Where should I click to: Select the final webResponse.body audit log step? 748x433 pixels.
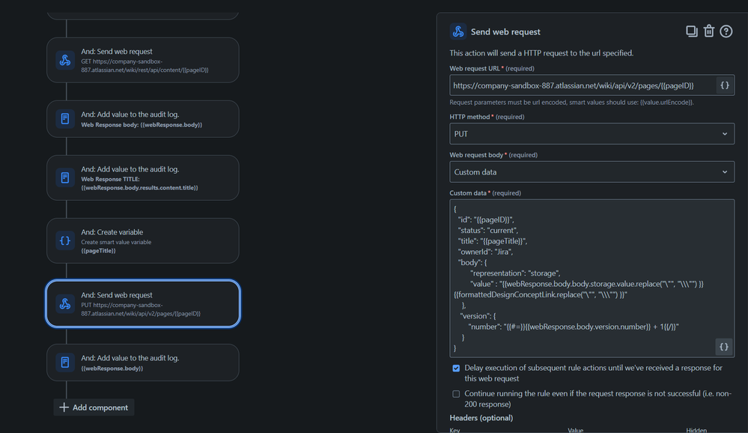[x=142, y=363]
